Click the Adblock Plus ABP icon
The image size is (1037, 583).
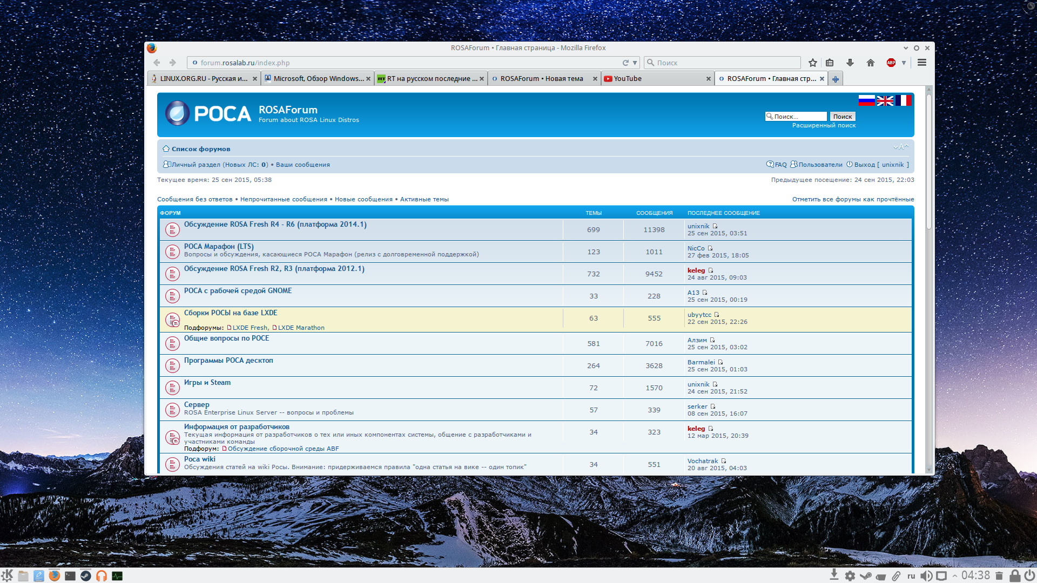[891, 63]
